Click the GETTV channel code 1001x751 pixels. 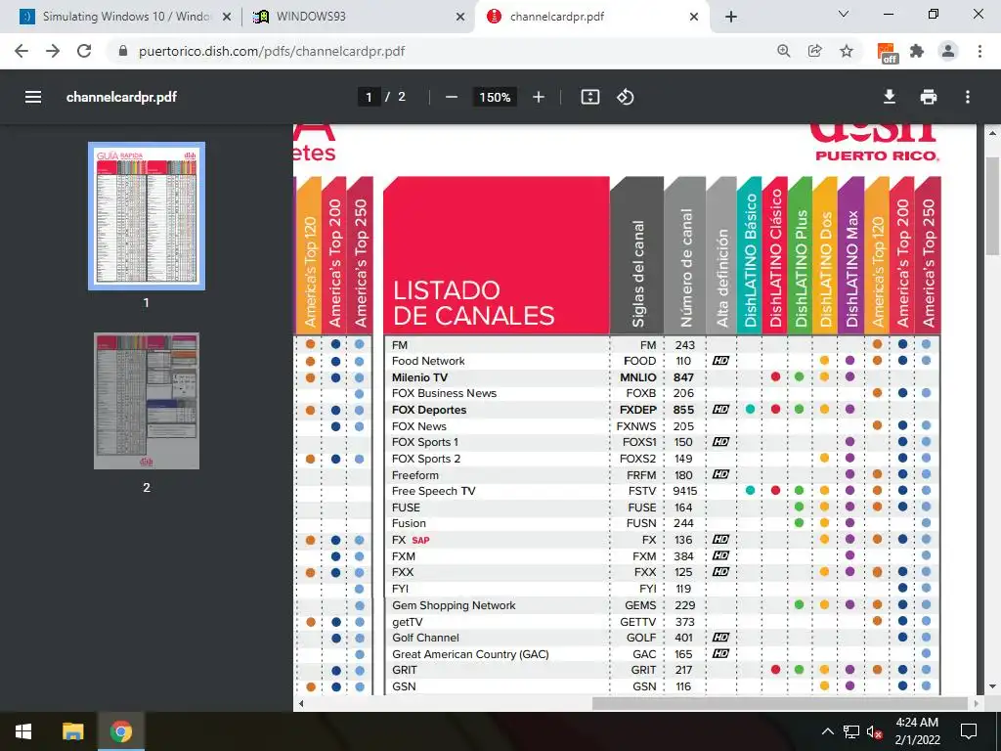[637, 622]
